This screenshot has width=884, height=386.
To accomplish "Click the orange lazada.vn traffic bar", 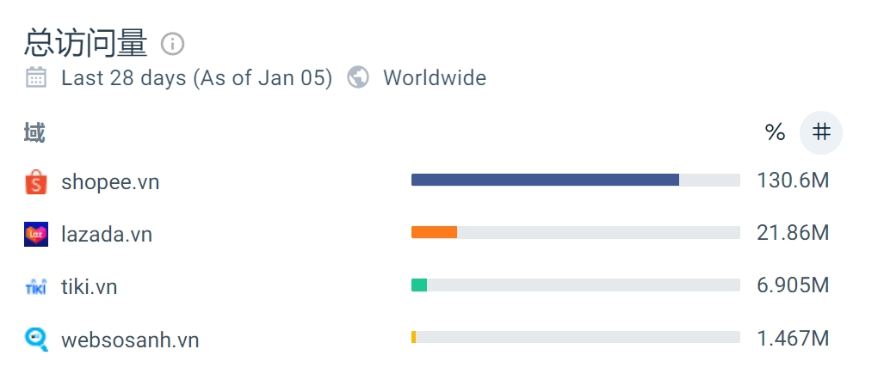I will click(x=434, y=232).
